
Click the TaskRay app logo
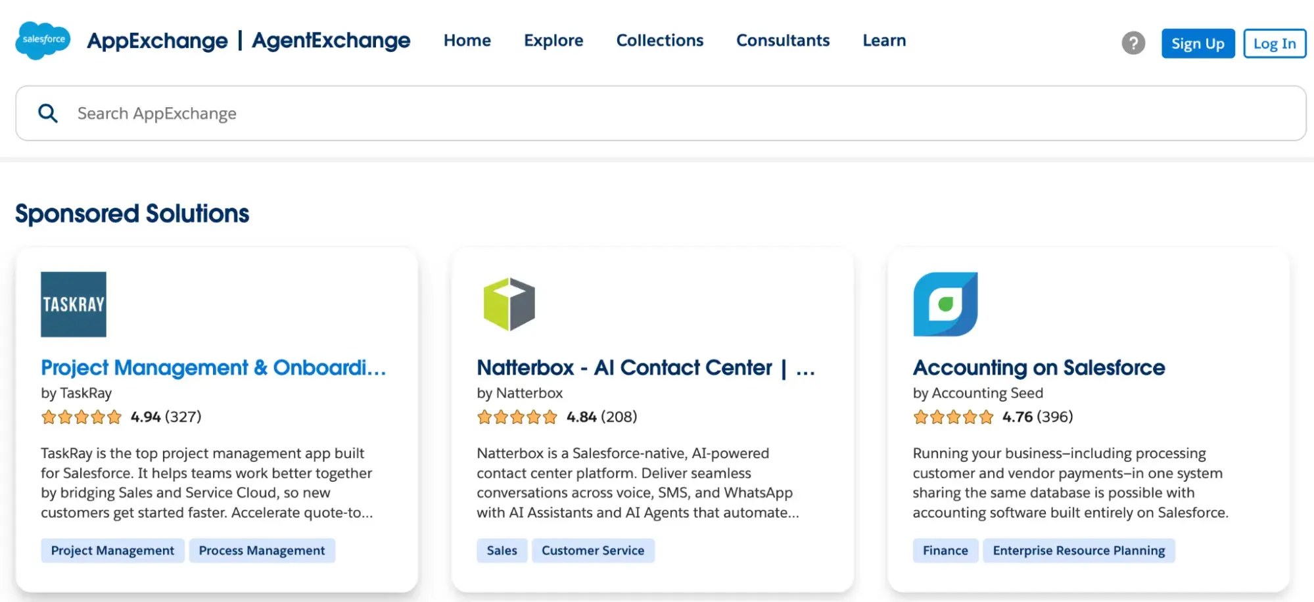[x=73, y=304]
